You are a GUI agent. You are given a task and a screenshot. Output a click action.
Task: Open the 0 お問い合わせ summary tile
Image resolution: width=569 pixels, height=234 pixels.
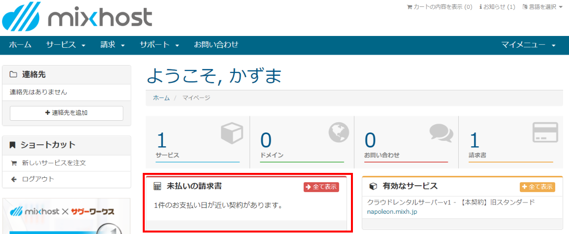pyautogui.click(x=406, y=143)
